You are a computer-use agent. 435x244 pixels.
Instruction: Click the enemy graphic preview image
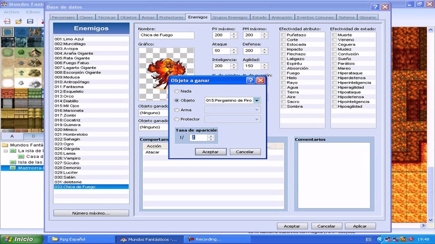(x=166, y=74)
